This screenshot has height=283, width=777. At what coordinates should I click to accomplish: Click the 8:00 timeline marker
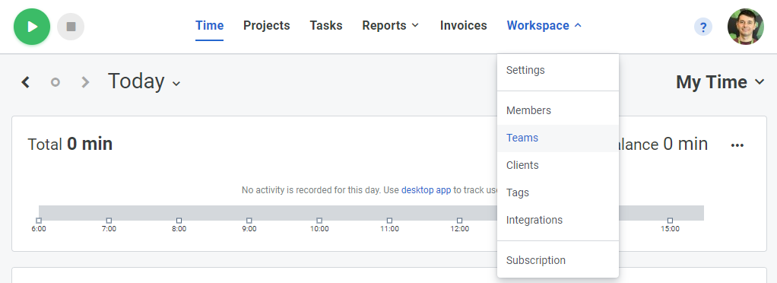[179, 221]
